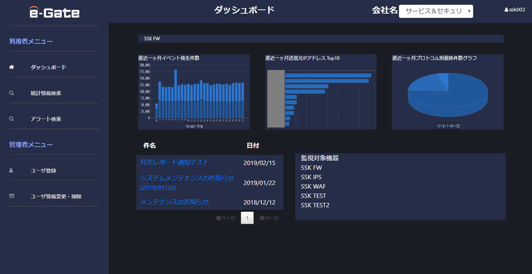Click the user icon beside ユーザ登録

(11, 171)
